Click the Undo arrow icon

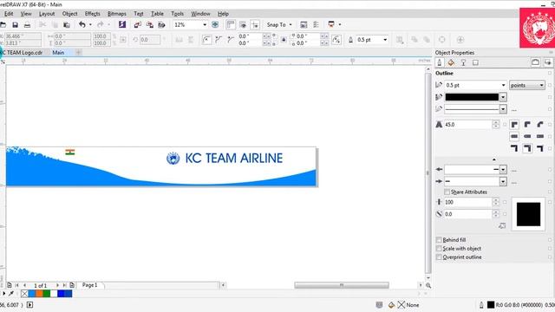click(x=82, y=24)
